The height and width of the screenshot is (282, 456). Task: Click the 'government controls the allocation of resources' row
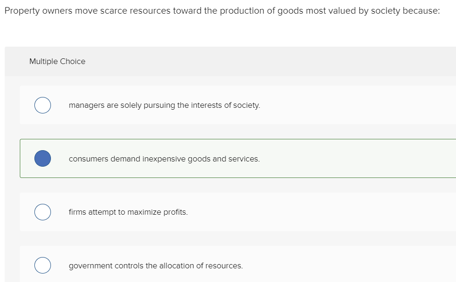(x=189, y=265)
